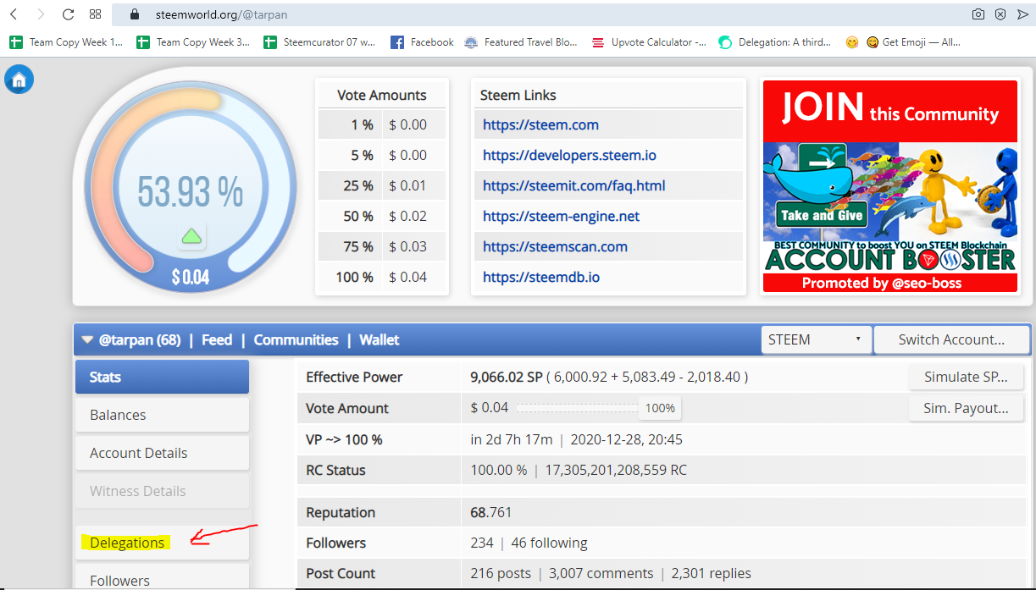Open https://steem.com link
Image resolution: width=1036 pixels, height=590 pixels.
pos(540,124)
